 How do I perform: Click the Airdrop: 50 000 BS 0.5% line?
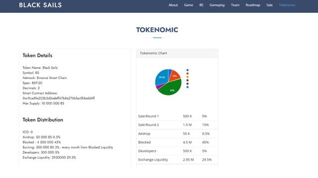(42, 137)
